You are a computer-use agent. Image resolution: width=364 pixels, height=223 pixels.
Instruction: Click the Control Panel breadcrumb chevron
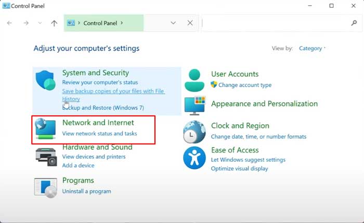click(122, 23)
